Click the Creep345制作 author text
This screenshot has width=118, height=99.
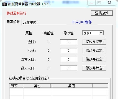pyautogui.click(x=82, y=22)
